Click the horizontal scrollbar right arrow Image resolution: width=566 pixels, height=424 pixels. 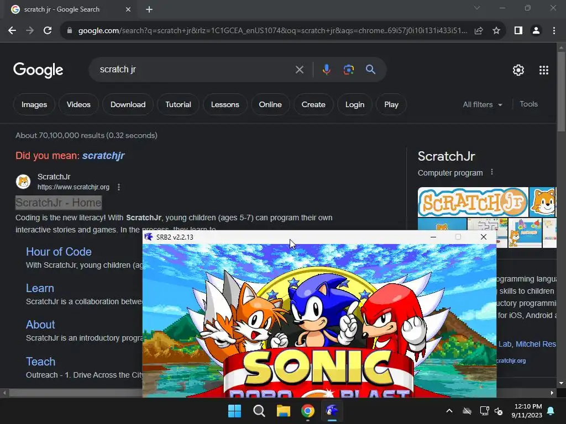pos(552,393)
